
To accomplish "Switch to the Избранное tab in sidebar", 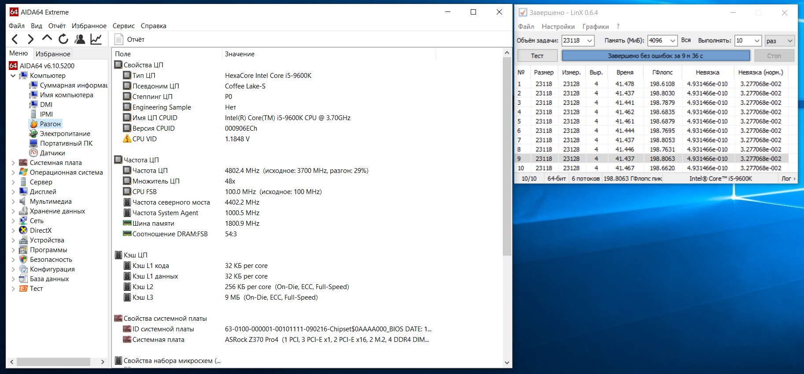I will click(x=53, y=54).
